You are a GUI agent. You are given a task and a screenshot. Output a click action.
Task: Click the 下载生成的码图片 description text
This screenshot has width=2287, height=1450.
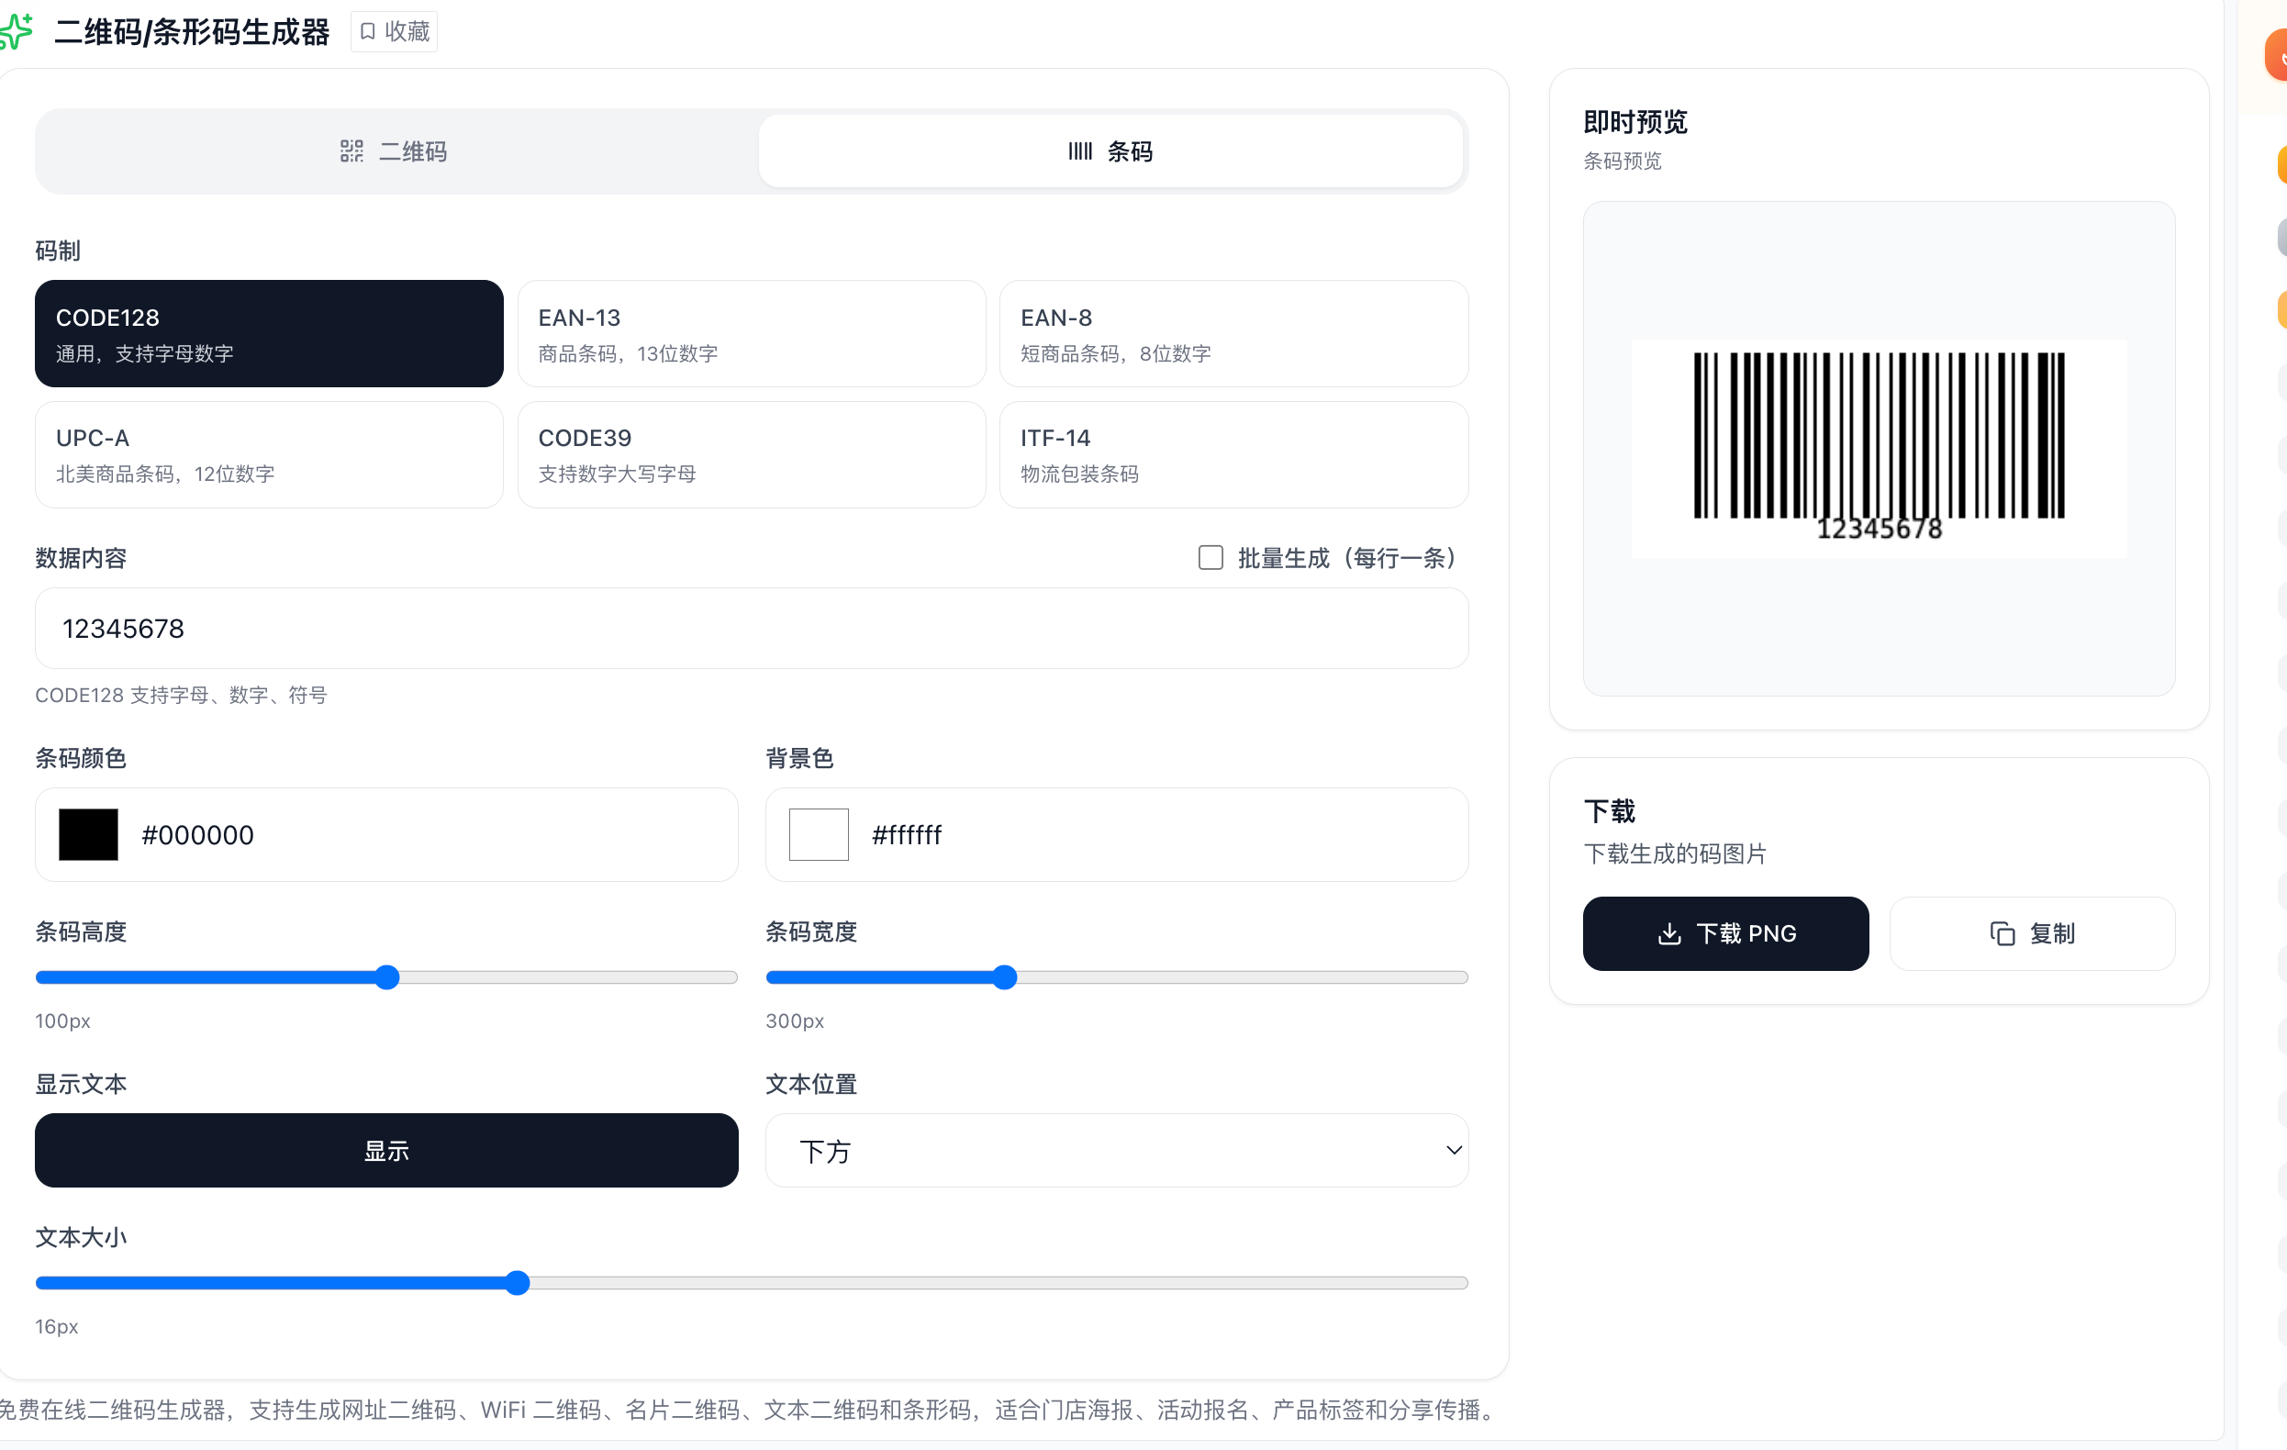1676,853
